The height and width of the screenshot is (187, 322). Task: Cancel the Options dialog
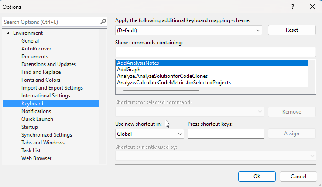298,177
